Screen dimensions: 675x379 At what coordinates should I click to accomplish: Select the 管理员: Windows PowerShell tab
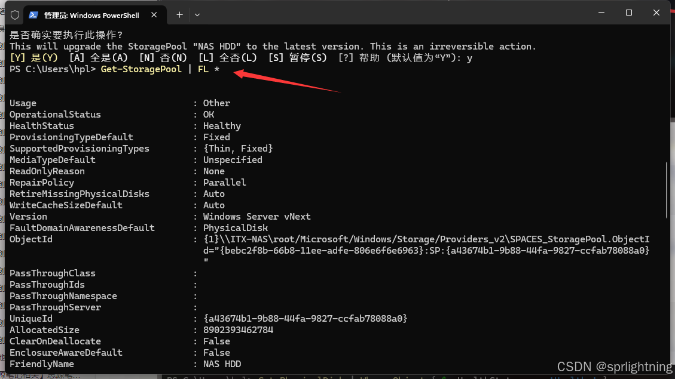pyautogui.click(x=94, y=15)
